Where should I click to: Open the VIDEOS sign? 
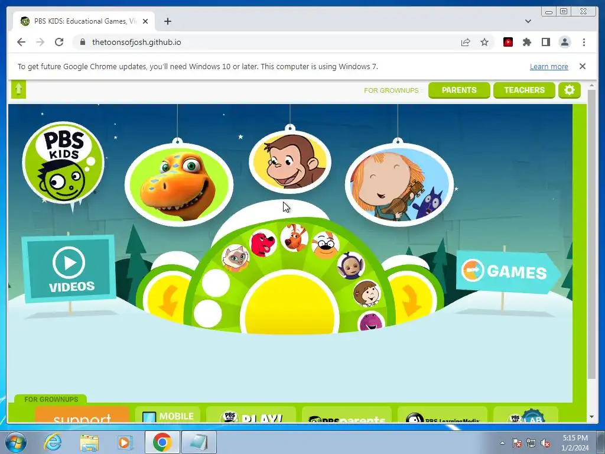pos(69,269)
